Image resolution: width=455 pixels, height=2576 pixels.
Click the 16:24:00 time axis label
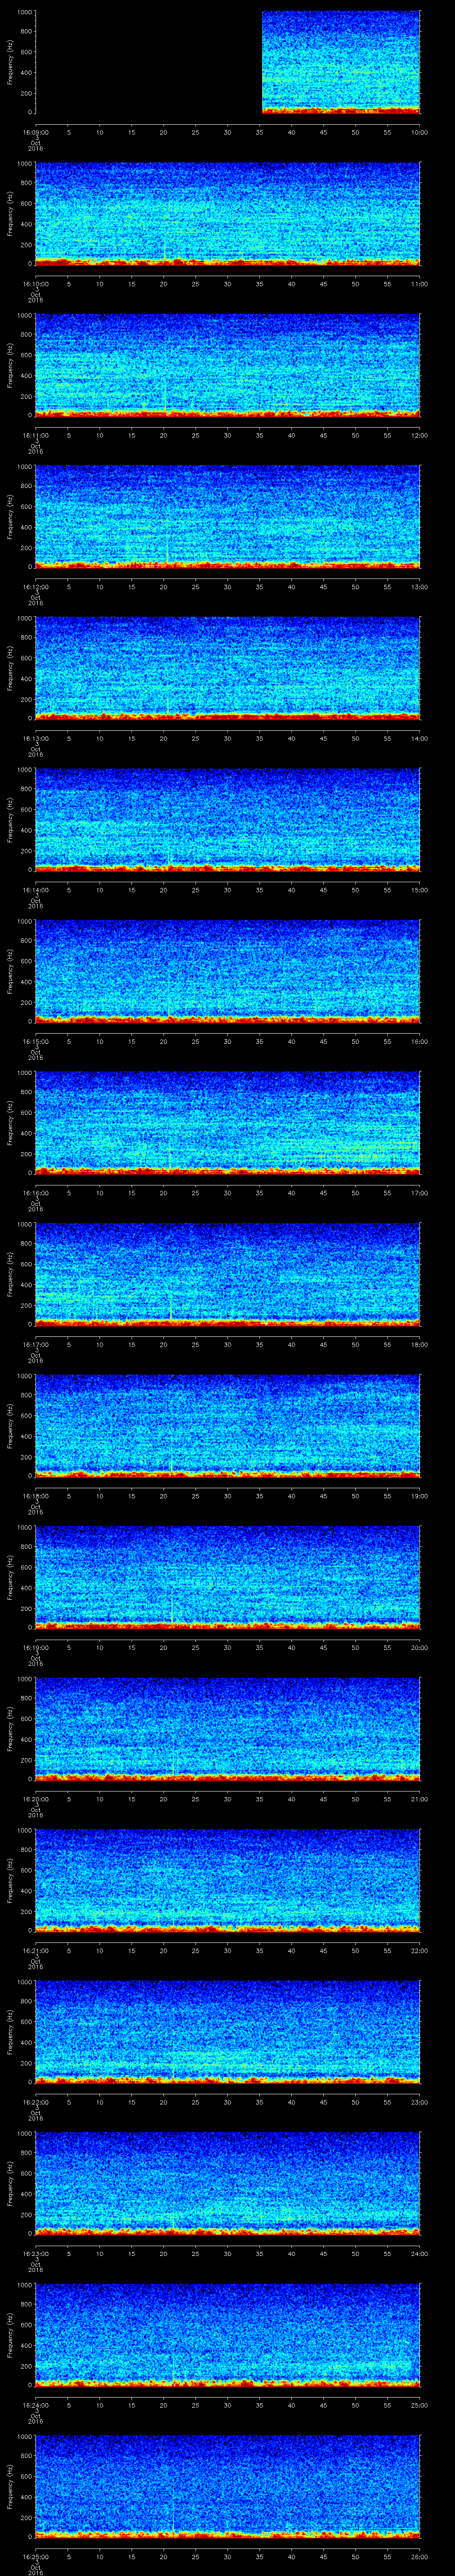(x=35, y=2405)
